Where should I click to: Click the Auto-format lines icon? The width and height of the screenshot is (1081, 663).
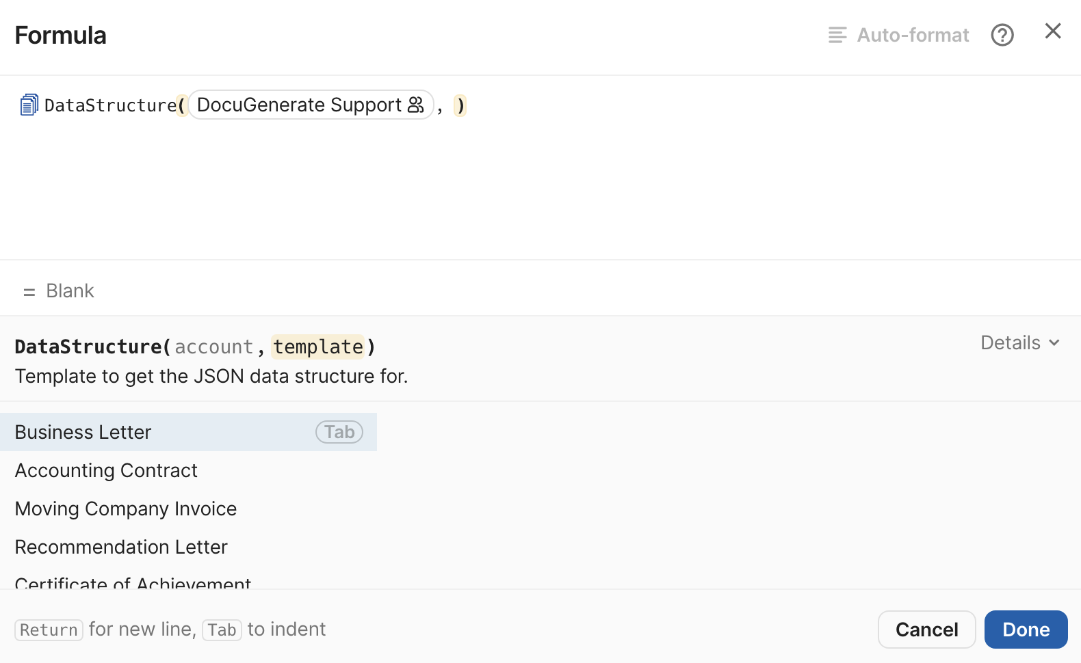[x=837, y=35]
